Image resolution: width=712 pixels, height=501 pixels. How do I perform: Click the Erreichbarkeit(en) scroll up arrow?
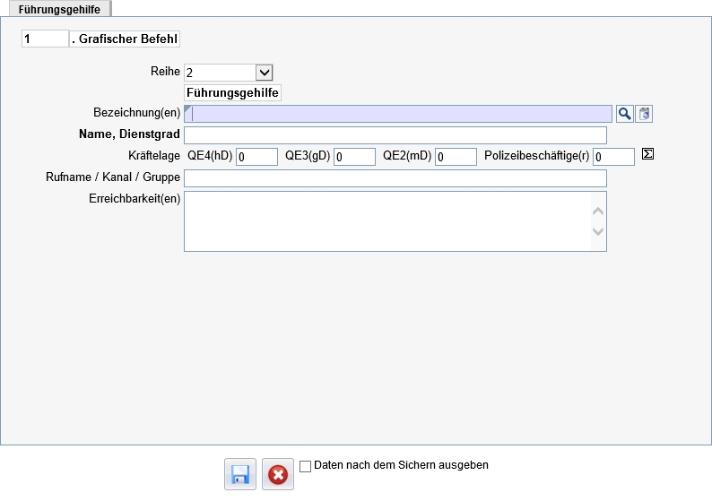(598, 211)
